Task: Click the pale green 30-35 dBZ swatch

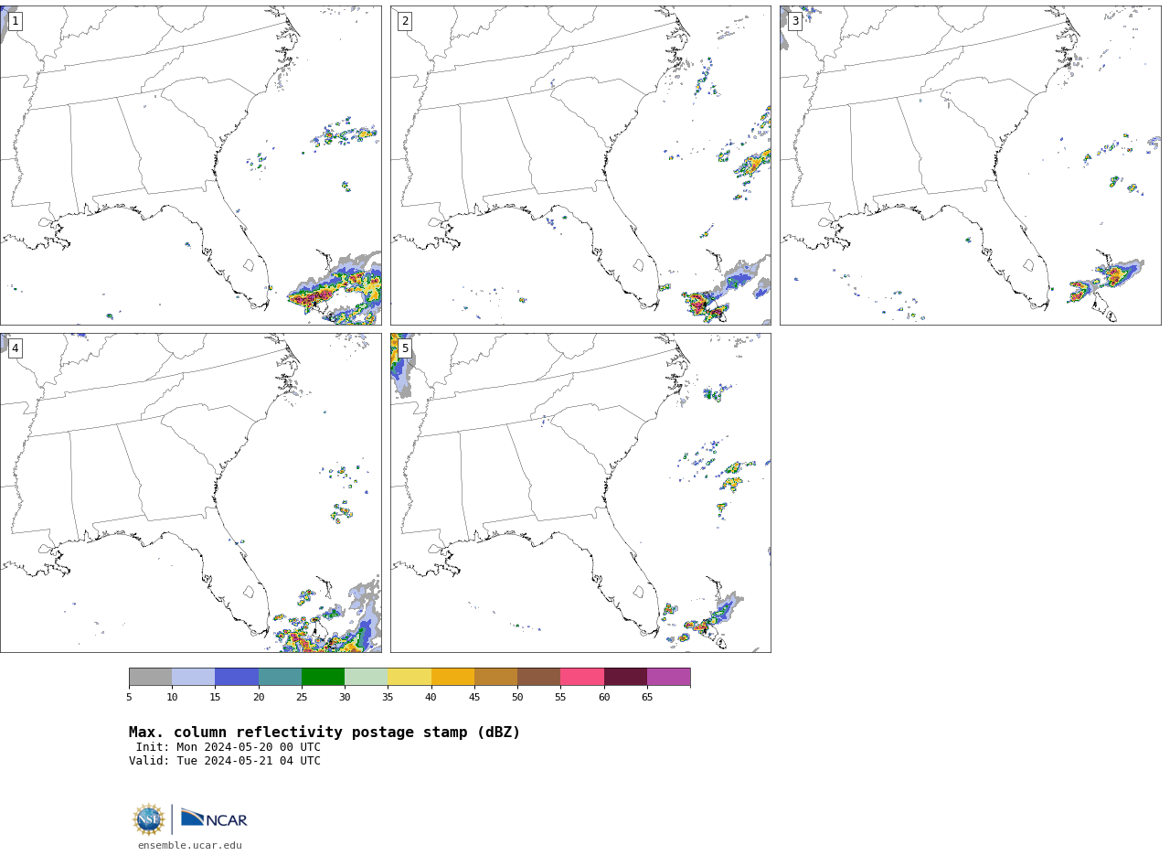Action: [x=367, y=677]
